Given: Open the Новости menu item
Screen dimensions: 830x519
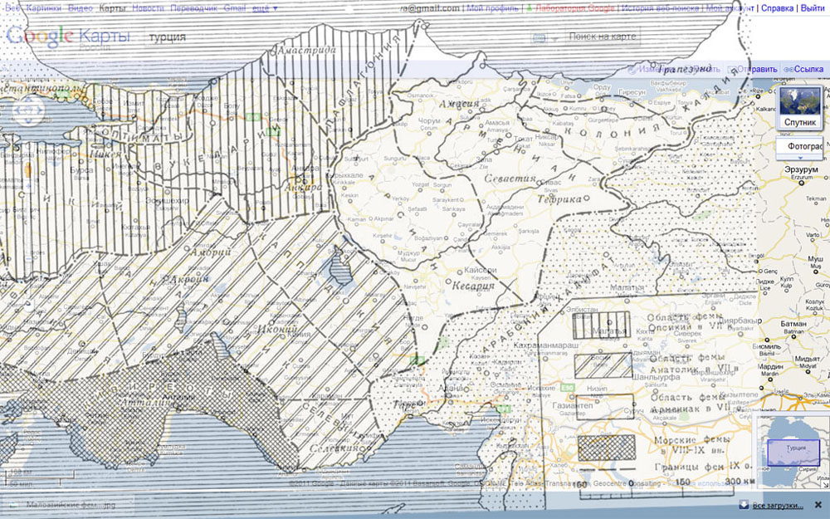Looking at the screenshot, I should tap(148, 8).
